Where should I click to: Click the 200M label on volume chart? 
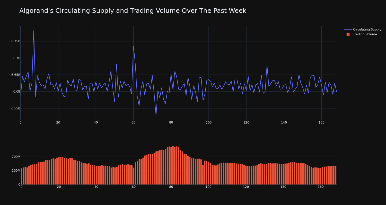pos(16,157)
